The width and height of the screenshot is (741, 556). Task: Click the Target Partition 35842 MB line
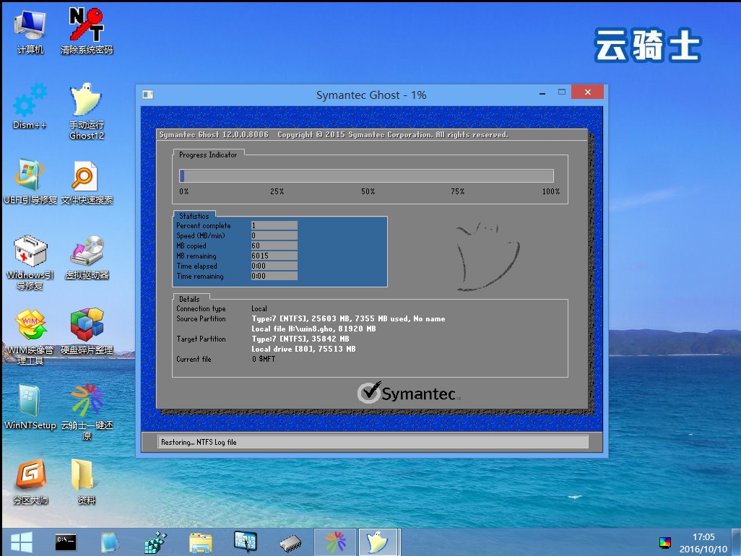300,339
